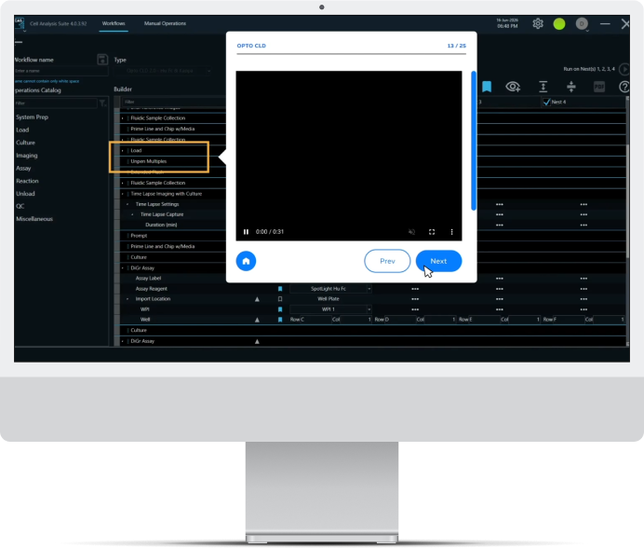
Task: Open the video more options menu
Action: [x=451, y=232]
